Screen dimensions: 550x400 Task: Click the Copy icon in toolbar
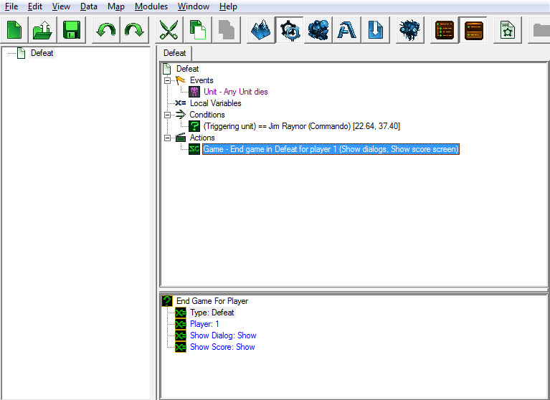[197, 30]
